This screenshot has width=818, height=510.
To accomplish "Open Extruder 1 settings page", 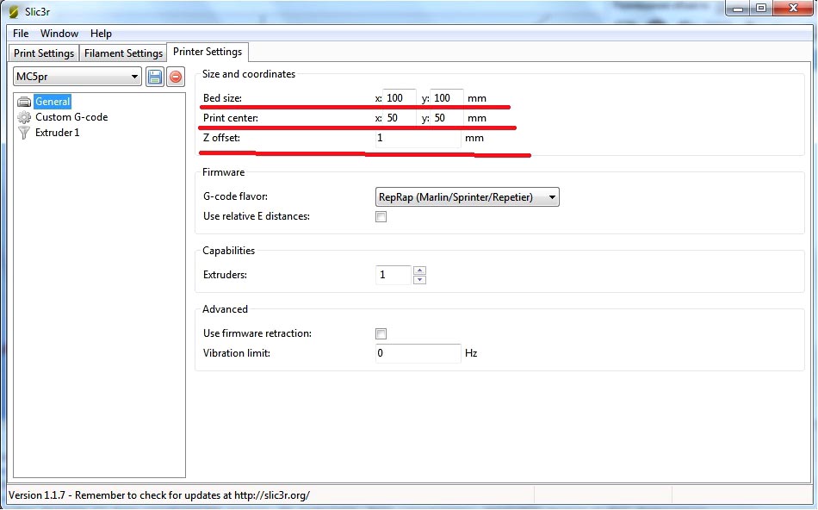I will click(58, 133).
